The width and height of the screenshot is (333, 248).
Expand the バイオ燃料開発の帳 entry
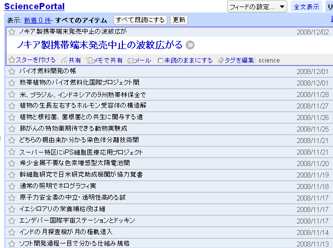(x=169, y=71)
